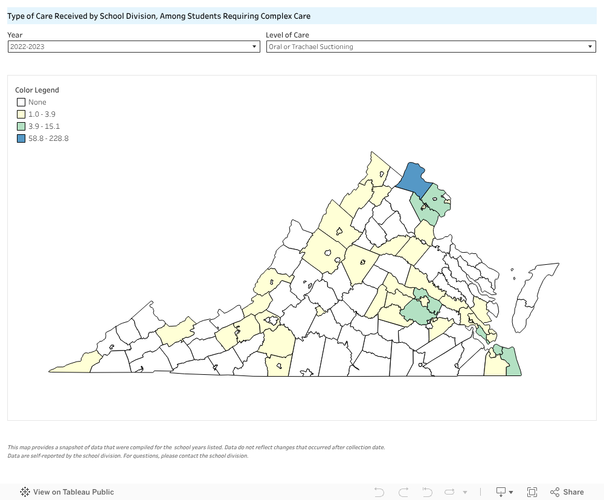Click the Undo arrow in the toolbar
The height and width of the screenshot is (500, 604).
379,492
